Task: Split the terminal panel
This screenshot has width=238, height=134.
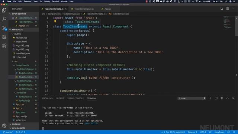Action: tap(216, 98)
